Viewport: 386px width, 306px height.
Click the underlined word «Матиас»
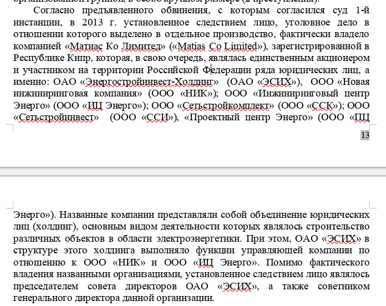pos(87,46)
